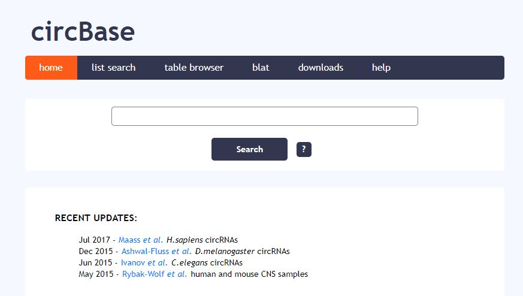Open the blat tool page
The width and height of the screenshot is (523, 296).
(x=261, y=68)
